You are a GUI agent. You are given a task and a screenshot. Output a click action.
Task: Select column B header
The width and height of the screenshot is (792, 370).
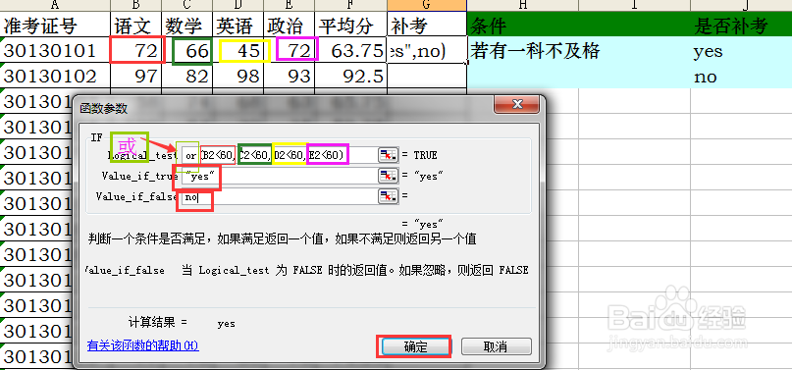135,5
